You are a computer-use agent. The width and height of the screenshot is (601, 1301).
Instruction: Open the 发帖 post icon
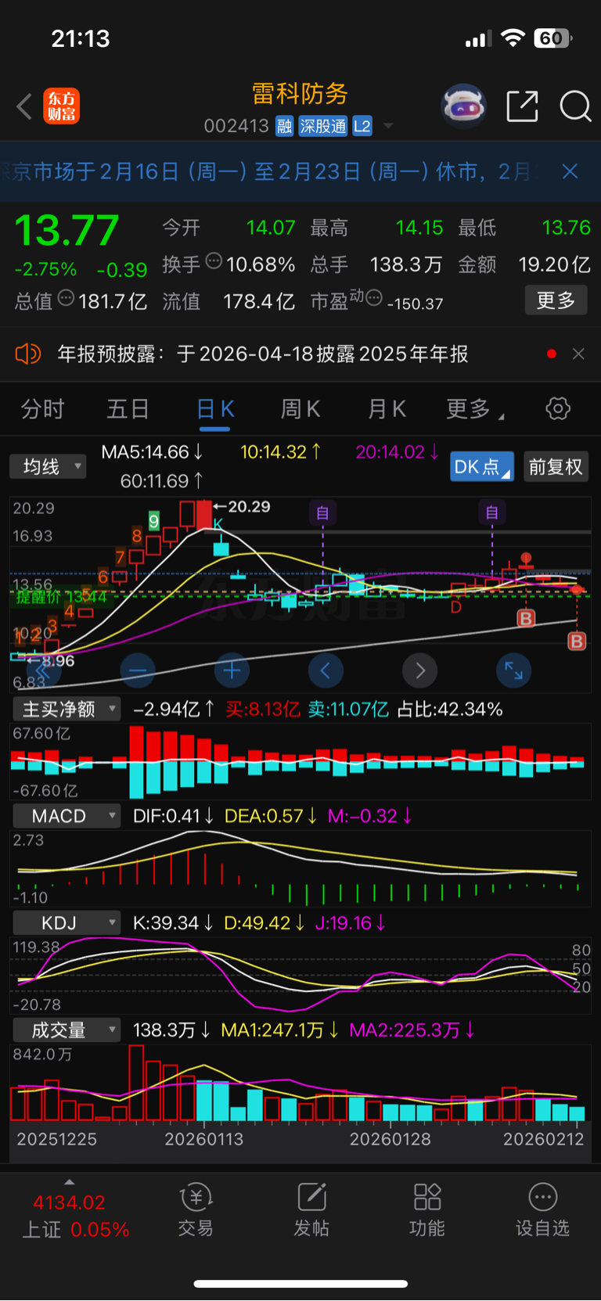tap(311, 1209)
